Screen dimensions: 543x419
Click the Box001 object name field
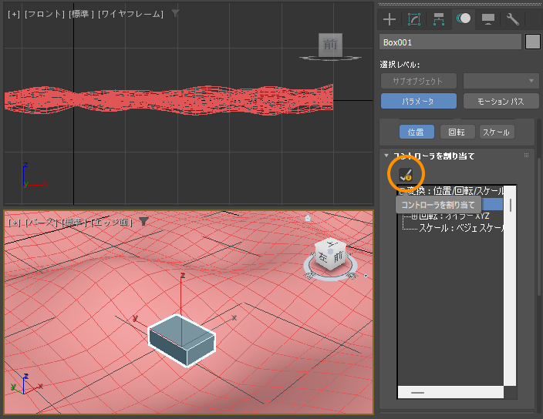tap(450, 42)
